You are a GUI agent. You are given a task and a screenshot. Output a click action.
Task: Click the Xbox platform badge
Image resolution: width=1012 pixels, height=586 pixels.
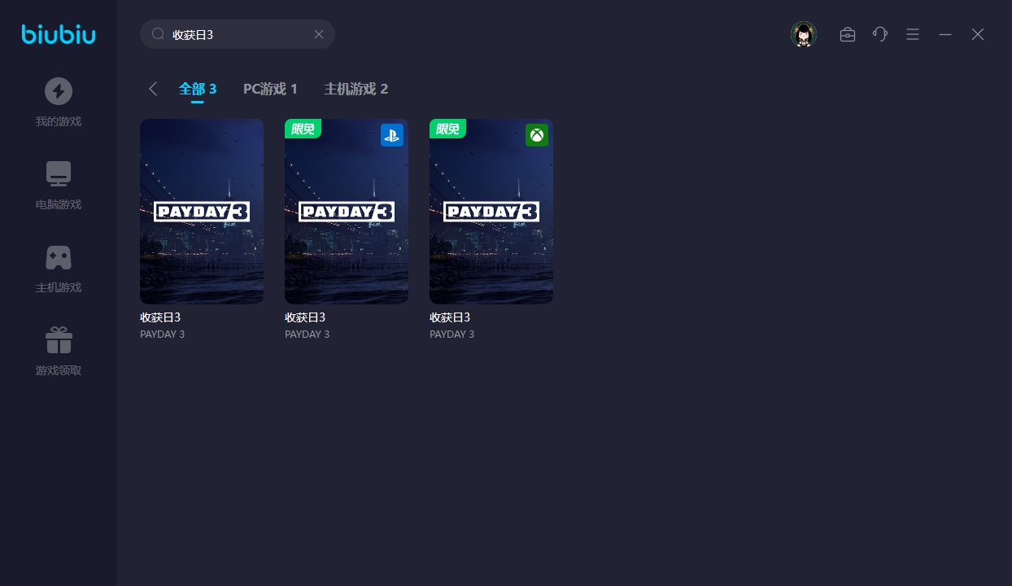pyautogui.click(x=537, y=135)
